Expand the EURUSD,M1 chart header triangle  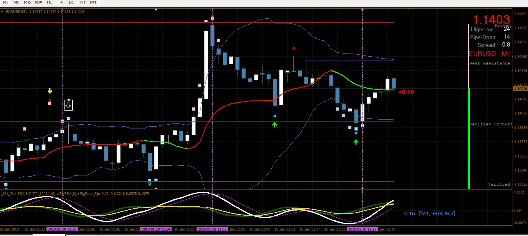point(2,12)
